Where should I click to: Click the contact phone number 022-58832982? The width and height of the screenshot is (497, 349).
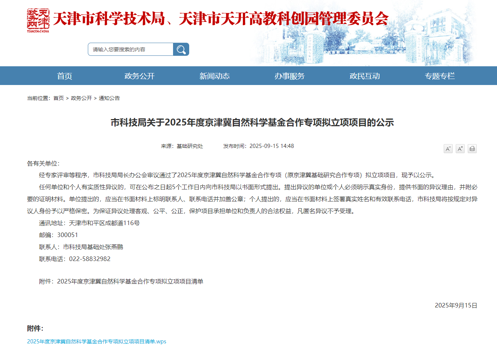click(90, 259)
